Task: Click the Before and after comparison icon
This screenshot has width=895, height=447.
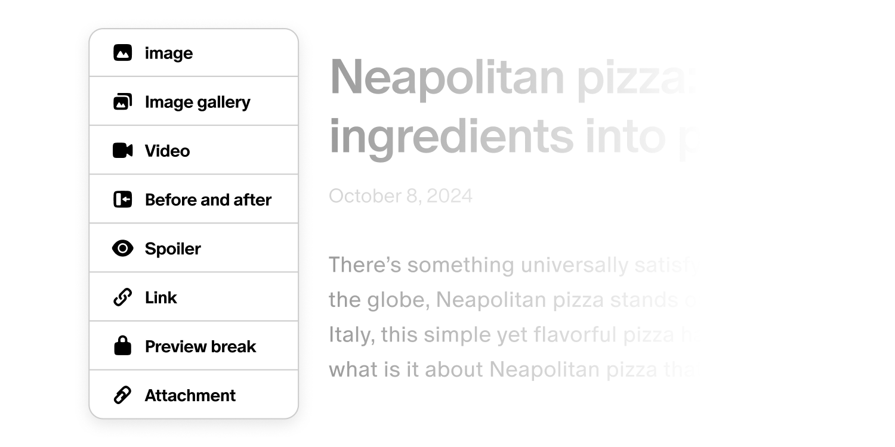Action: pyautogui.click(x=122, y=200)
